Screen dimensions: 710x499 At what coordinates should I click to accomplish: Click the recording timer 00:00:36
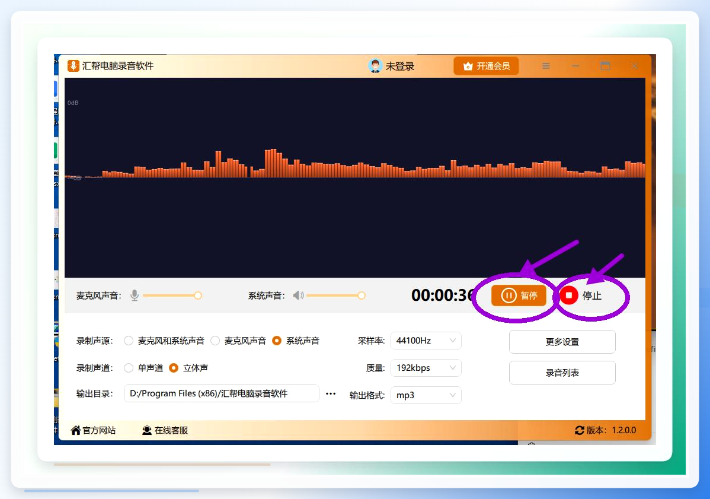coord(442,295)
